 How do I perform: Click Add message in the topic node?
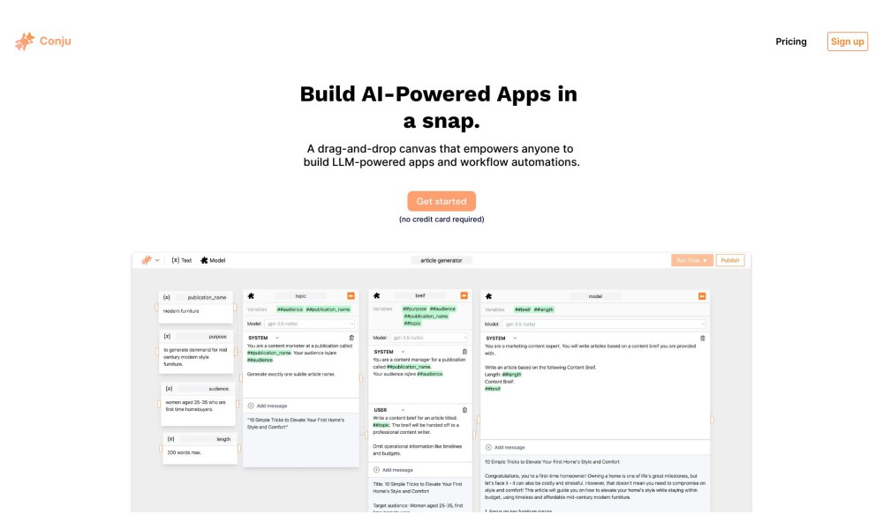268,406
